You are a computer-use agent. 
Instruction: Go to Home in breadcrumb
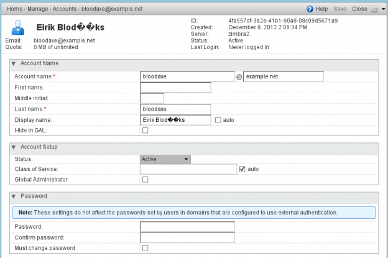click(x=14, y=9)
